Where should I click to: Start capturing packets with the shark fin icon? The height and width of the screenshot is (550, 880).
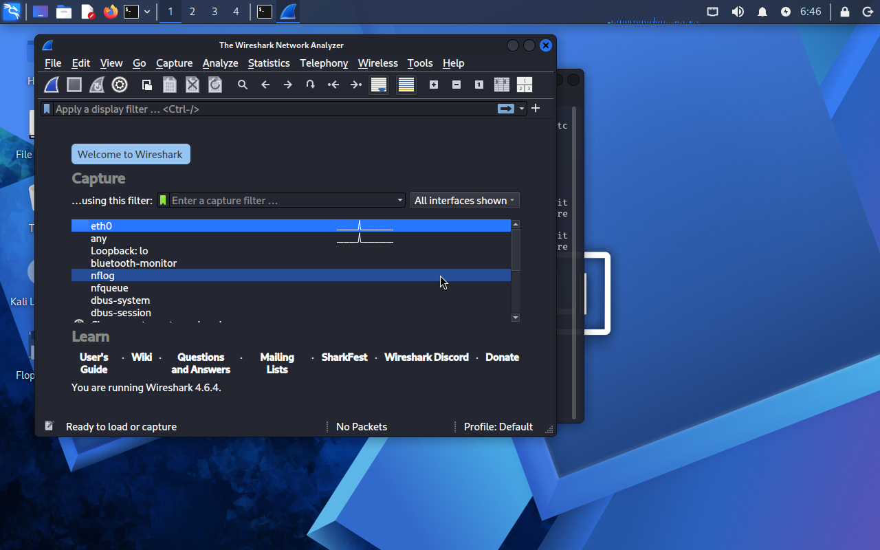pos(52,85)
